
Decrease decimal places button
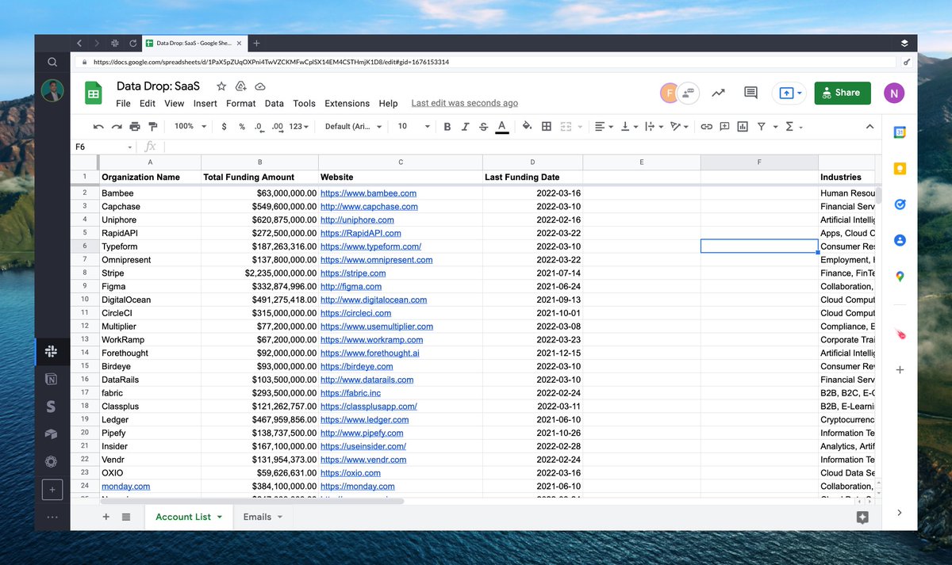[x=259, y=127]
